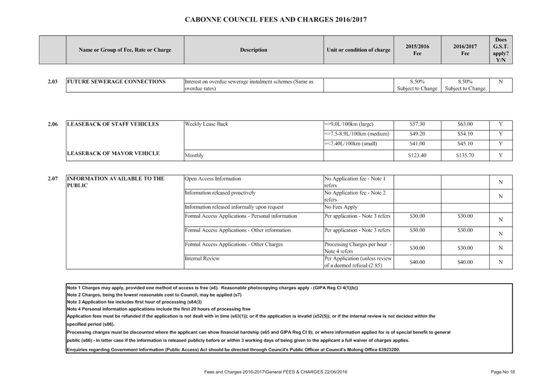Click the GST 'Y' for Leaseback of Mayor Vehicle
This screenshot has width=552, height=390.
tap(501, 156)
